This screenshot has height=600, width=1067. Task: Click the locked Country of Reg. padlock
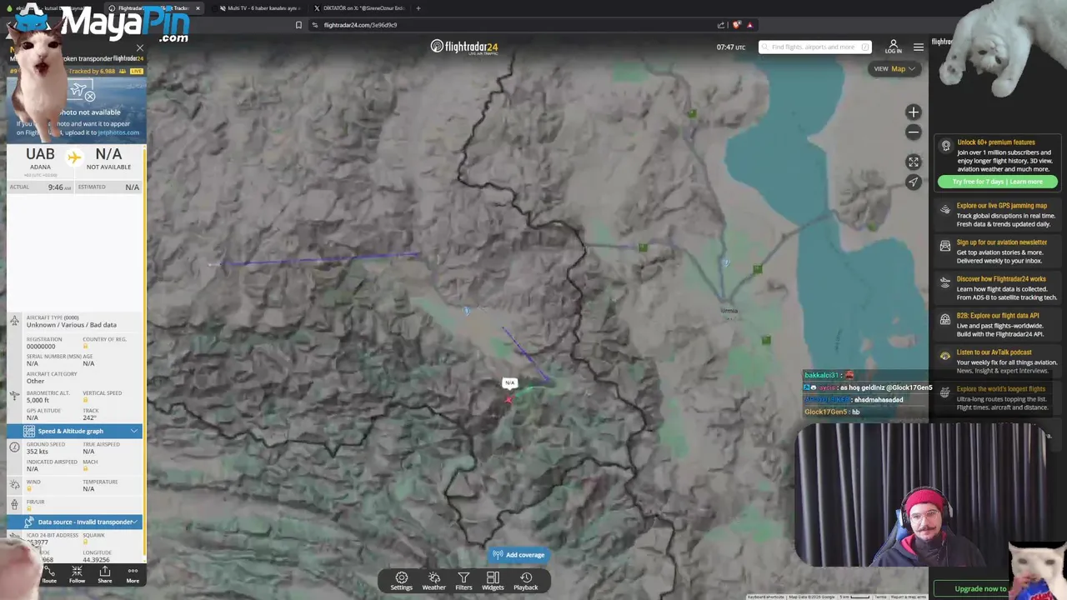click(85, 346)
